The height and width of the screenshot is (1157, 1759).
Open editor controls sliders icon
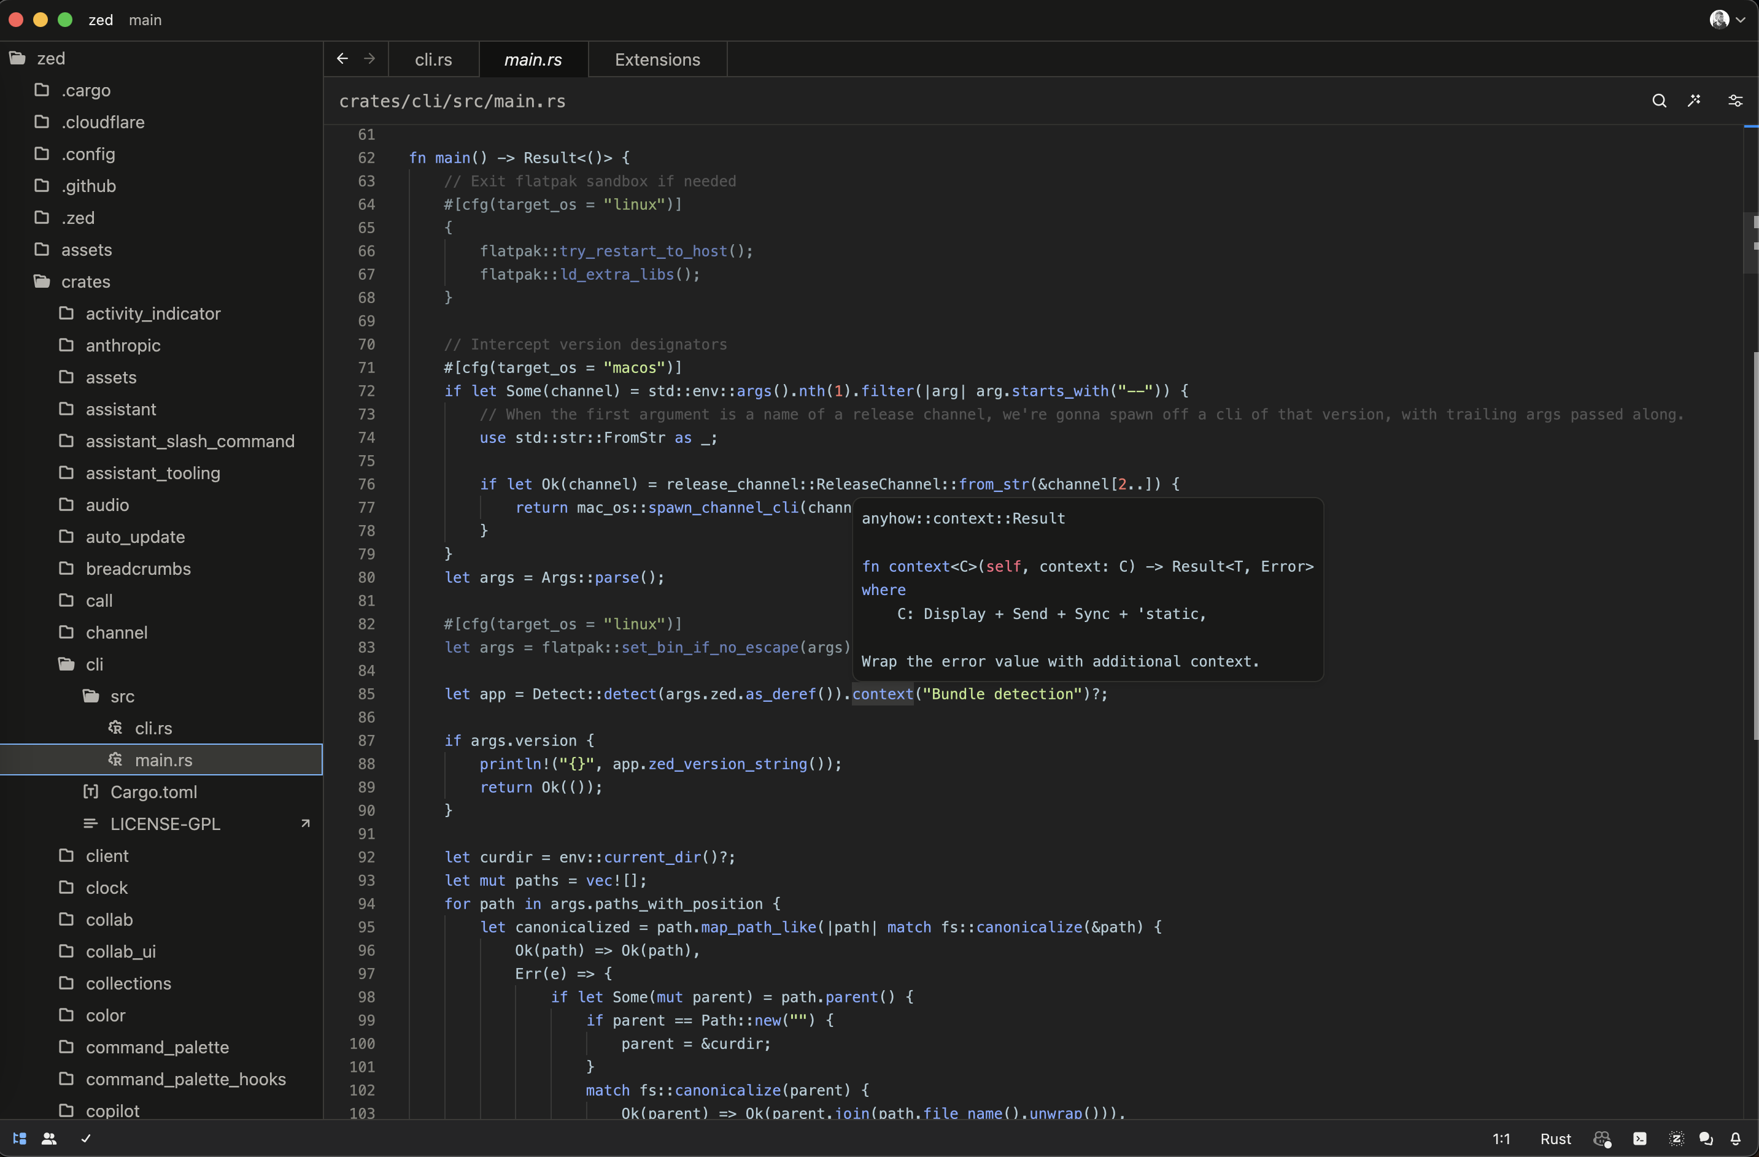1735,101
